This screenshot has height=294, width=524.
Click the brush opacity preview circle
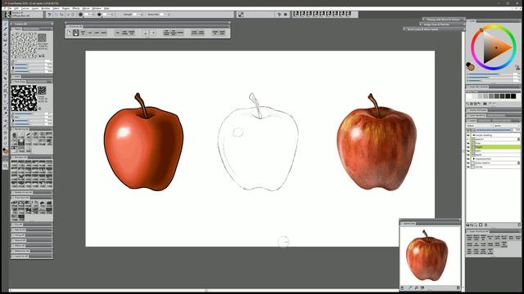coord(99,15)
